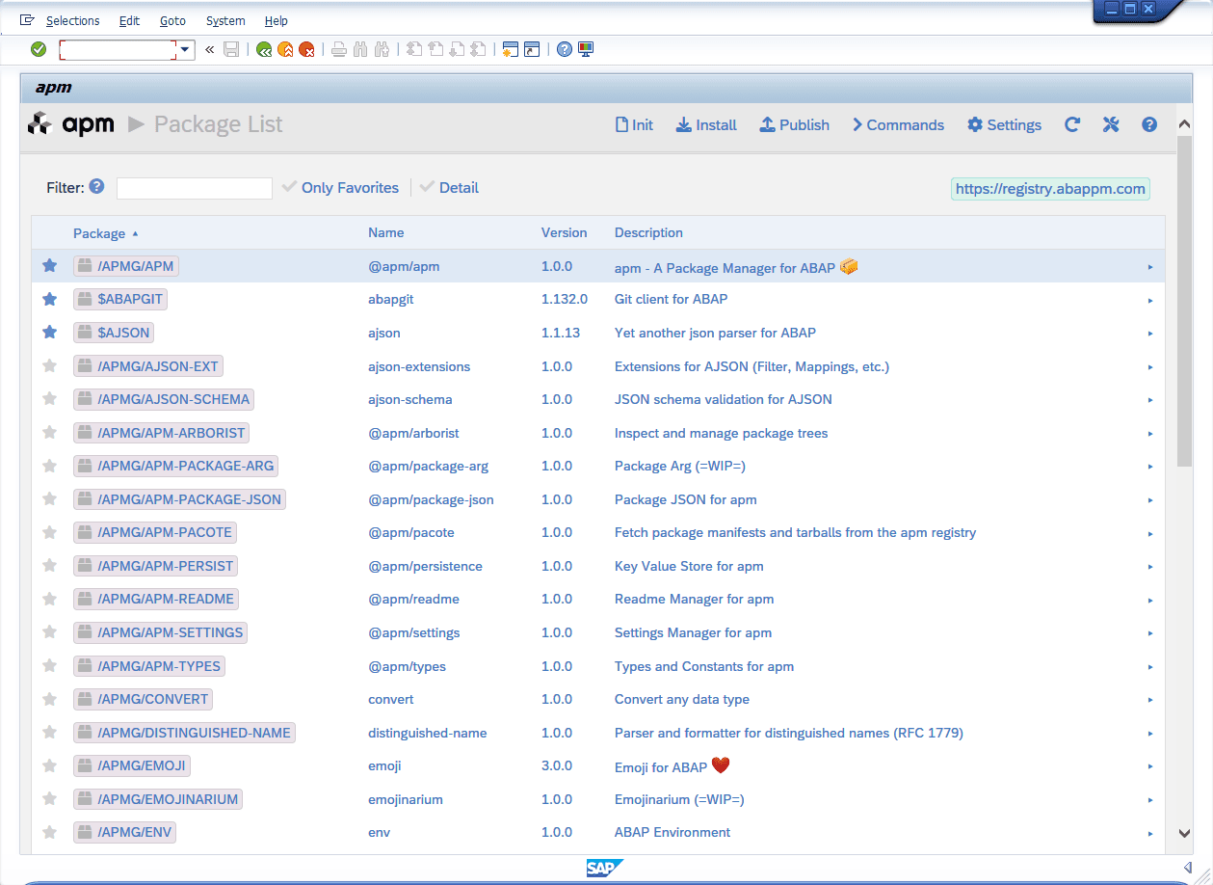Click the expand triangle at bottom right corner

point(1188,867)
